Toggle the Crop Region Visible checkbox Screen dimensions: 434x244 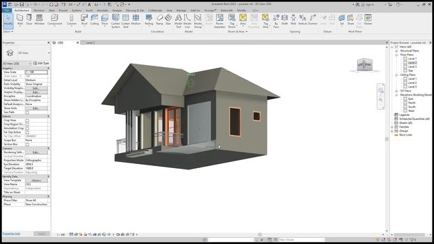point(27,125)
